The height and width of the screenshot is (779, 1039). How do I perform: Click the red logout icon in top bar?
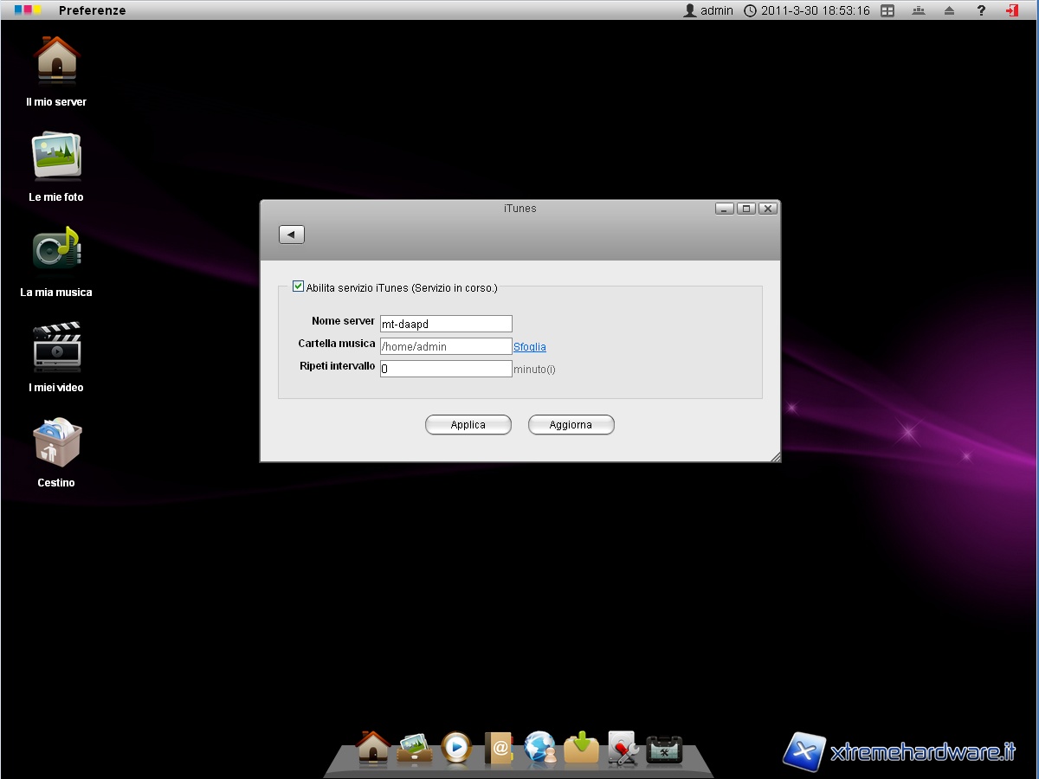click(x=1012, y=10)
